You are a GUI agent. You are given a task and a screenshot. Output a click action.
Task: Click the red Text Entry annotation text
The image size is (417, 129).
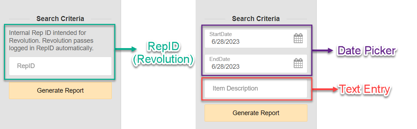tap(365, 89)
